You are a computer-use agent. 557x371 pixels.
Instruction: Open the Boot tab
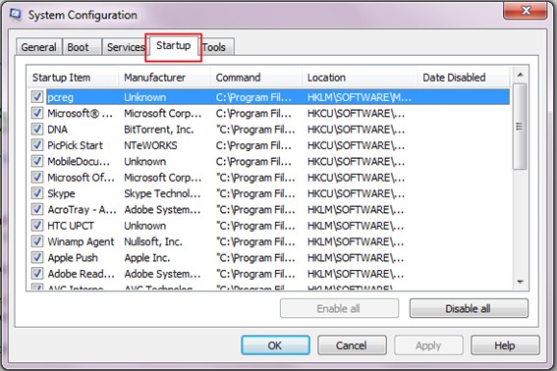click(x=83, y=47)
